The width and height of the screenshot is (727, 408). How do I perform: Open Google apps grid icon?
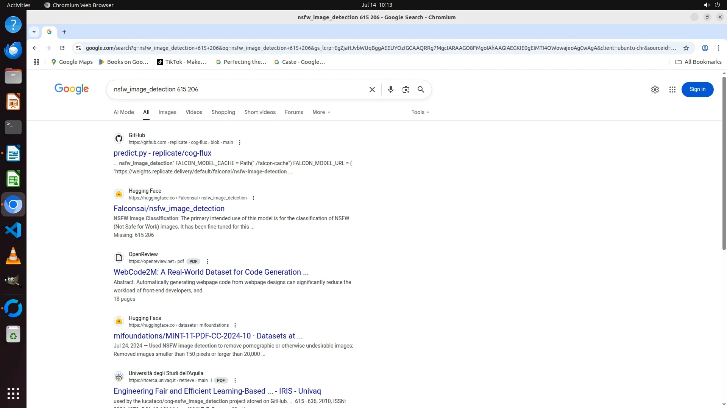point(672,90)
